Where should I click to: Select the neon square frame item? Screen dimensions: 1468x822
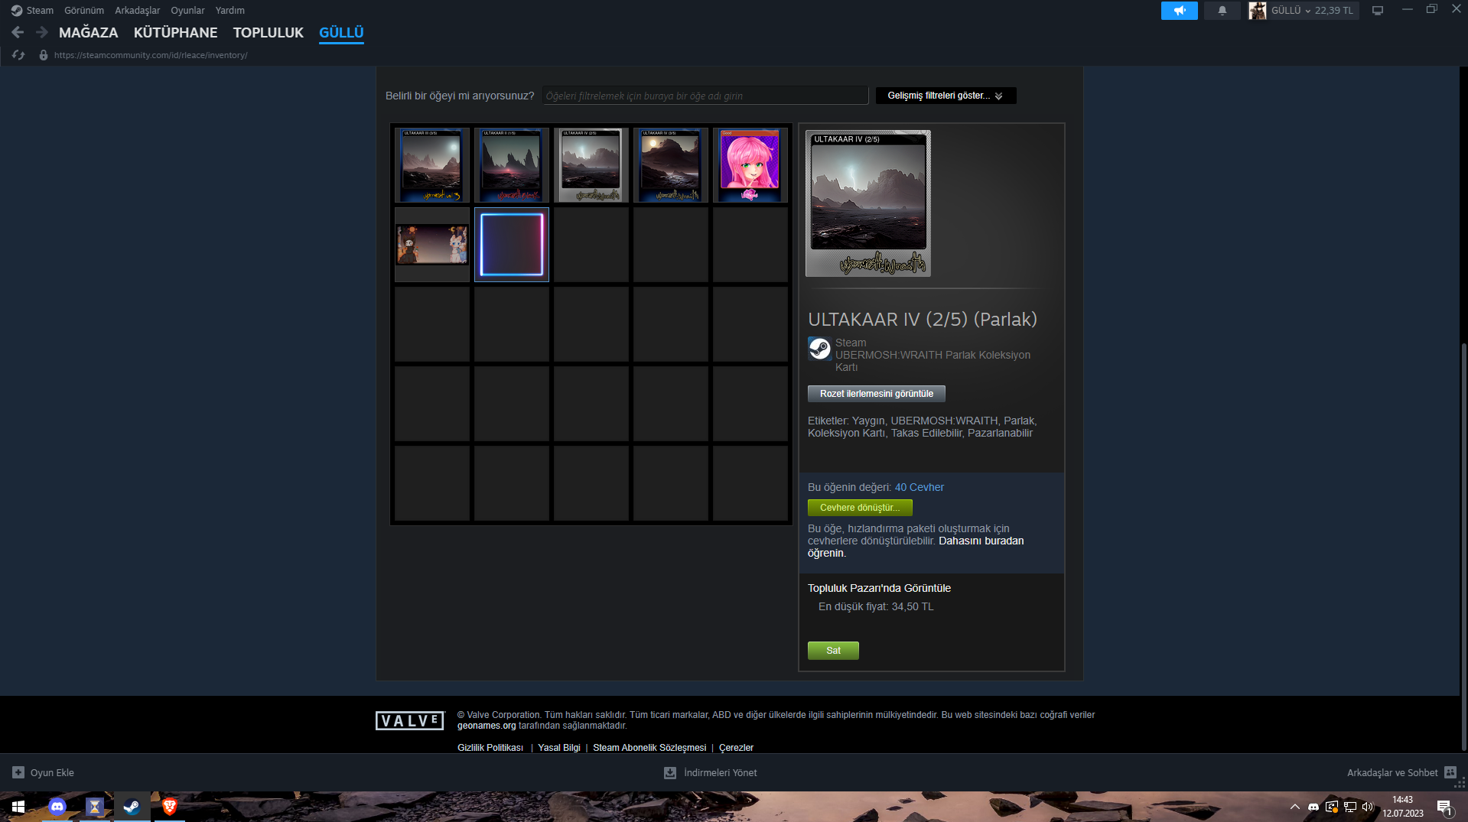click(x=512, y=245)
